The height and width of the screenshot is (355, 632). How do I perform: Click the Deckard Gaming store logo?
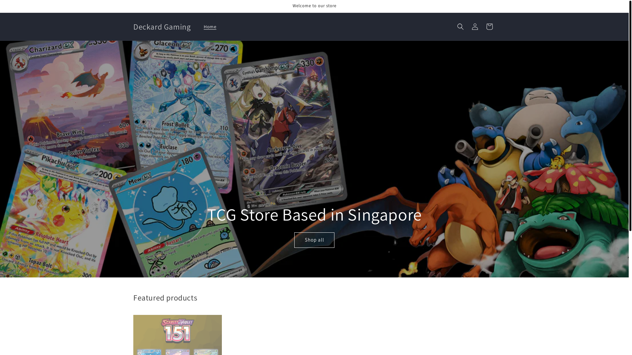[x=162, y=27]
